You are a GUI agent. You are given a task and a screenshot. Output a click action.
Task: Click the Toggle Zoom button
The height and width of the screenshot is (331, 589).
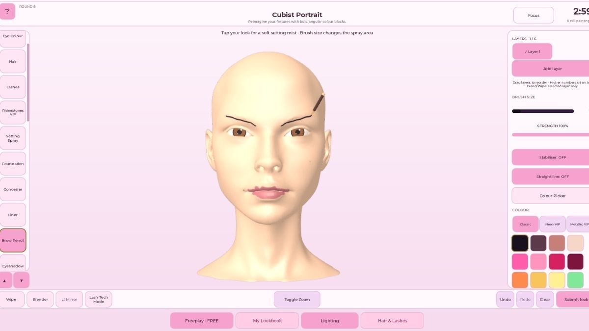click(297, 300)
